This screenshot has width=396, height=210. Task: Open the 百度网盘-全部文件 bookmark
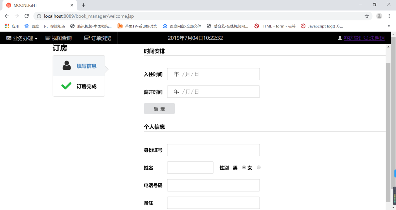pos(182,26)
